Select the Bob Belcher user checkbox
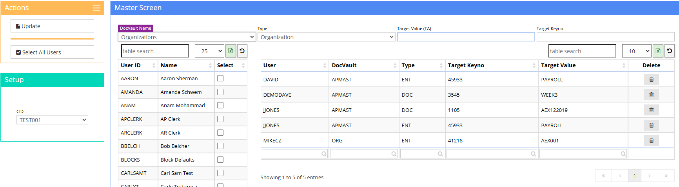 pos(220,146)
